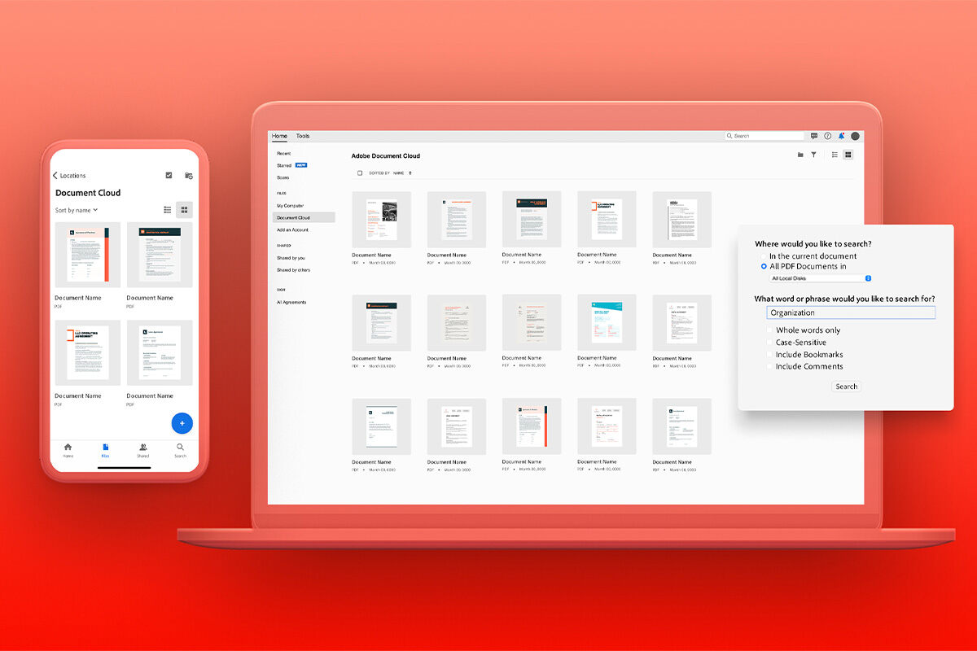The width and height of the screenshot is (977, 651).
Task: Switch to the Tools tab on laptop
Action: tap(303, 136)
